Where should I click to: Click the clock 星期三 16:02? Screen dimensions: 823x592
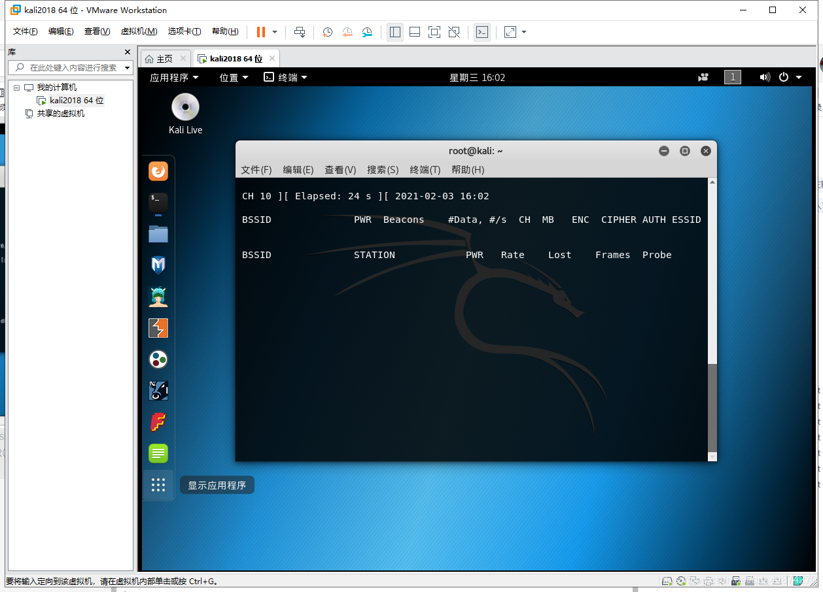point(477,77)
